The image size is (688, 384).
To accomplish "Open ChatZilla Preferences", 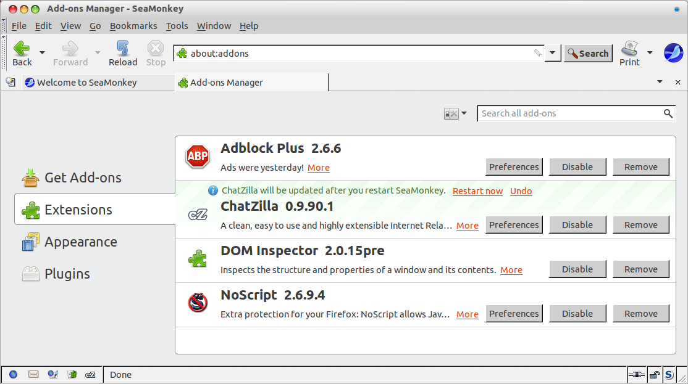I will point(514,224).
